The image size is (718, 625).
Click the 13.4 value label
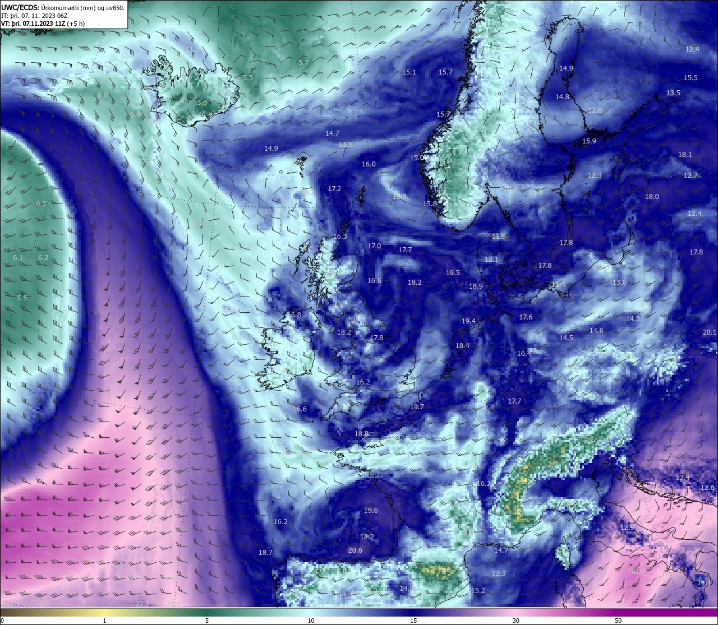click(x=683, y=478)
